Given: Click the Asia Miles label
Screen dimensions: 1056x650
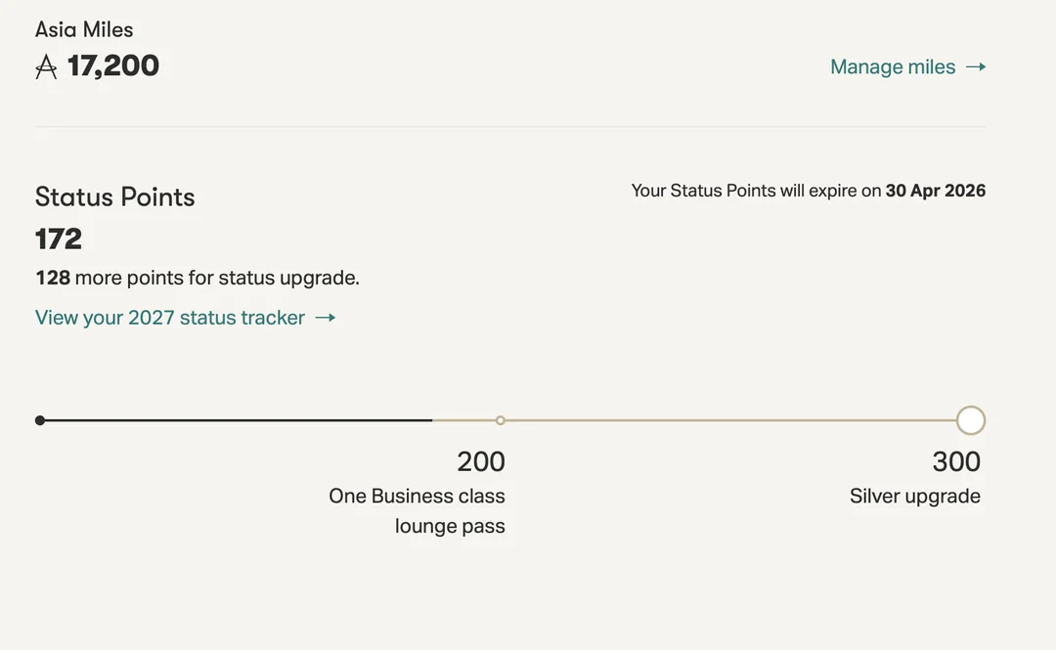Looking at the screenshot, I should pos(84,29).
